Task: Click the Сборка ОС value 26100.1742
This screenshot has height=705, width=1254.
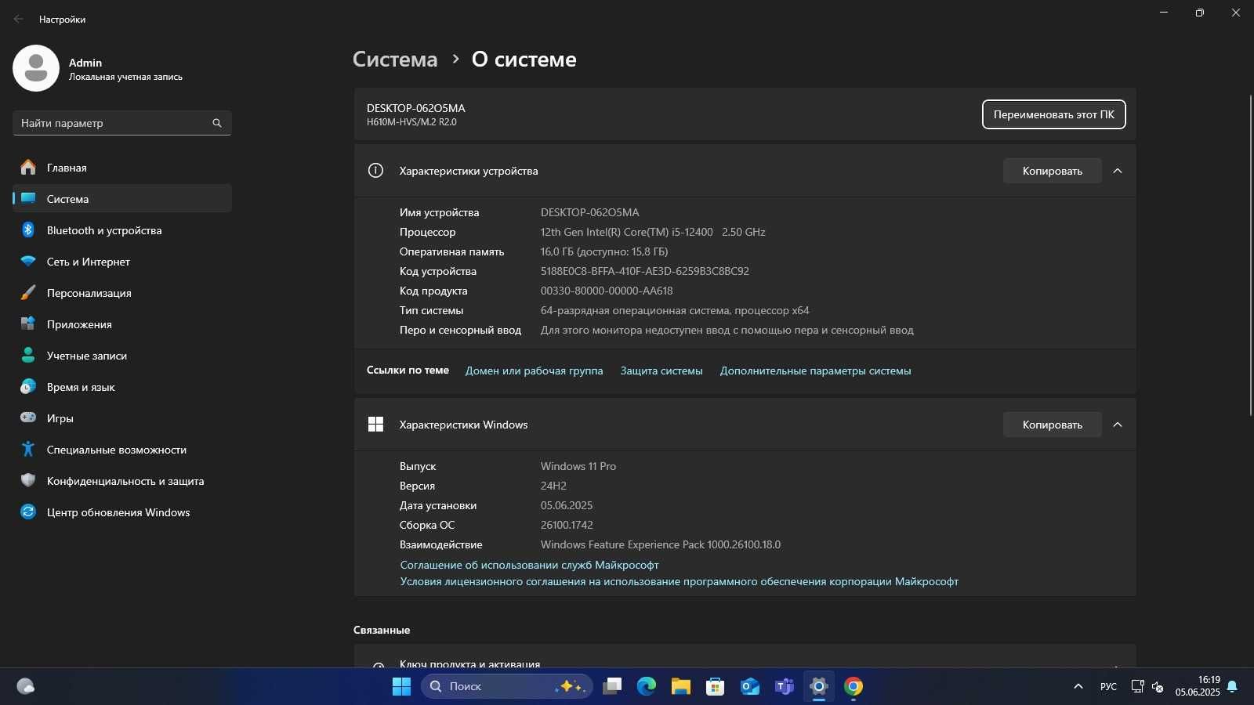Action: 567,525
